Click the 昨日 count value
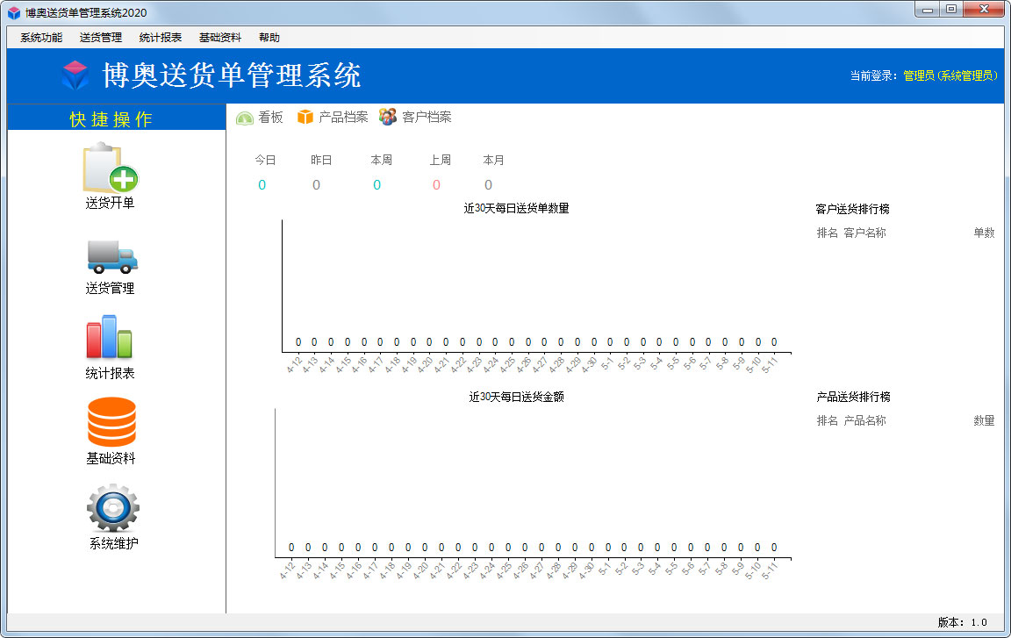 [x=316, y=185]
